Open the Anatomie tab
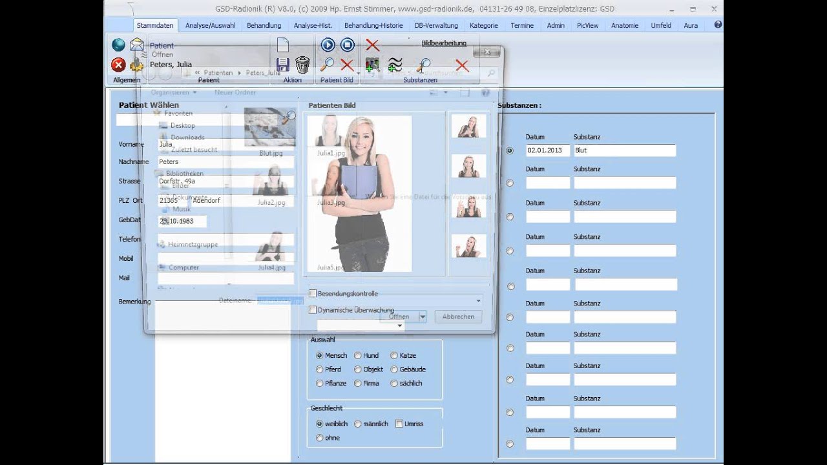This screenshot has width=827, height=465. [x=625, y=25]
